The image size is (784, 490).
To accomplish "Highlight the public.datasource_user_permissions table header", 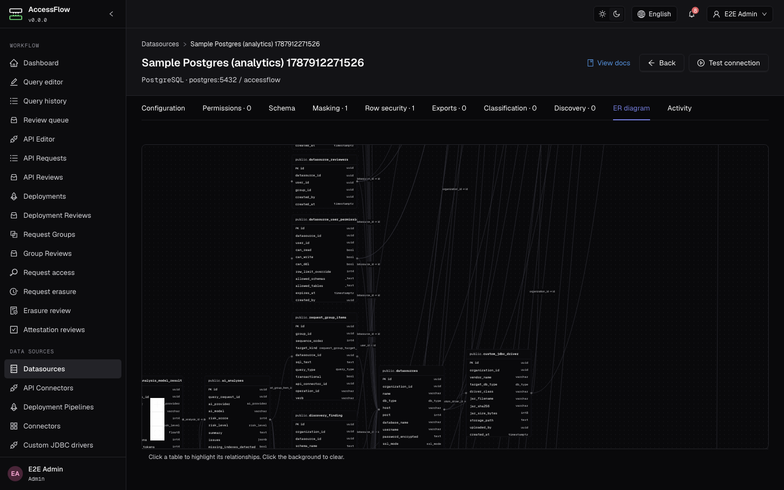I will 324,219.
